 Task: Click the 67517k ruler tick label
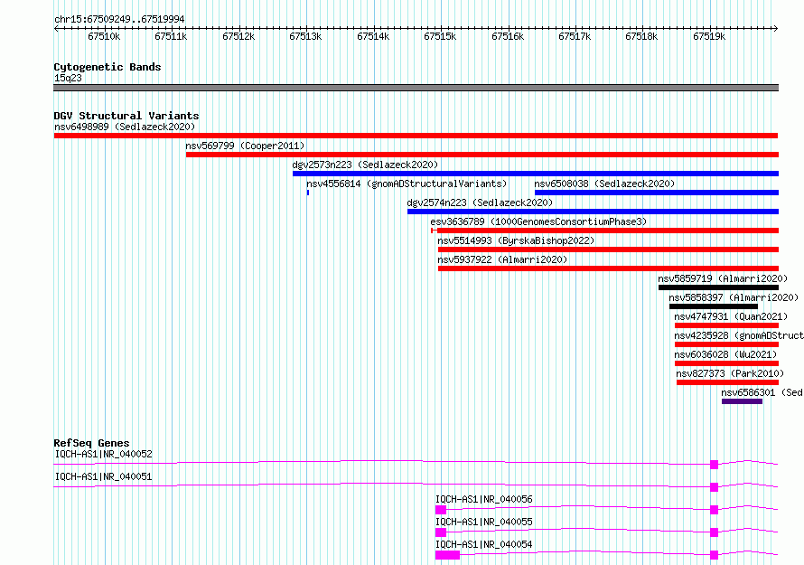coord(575,36)
